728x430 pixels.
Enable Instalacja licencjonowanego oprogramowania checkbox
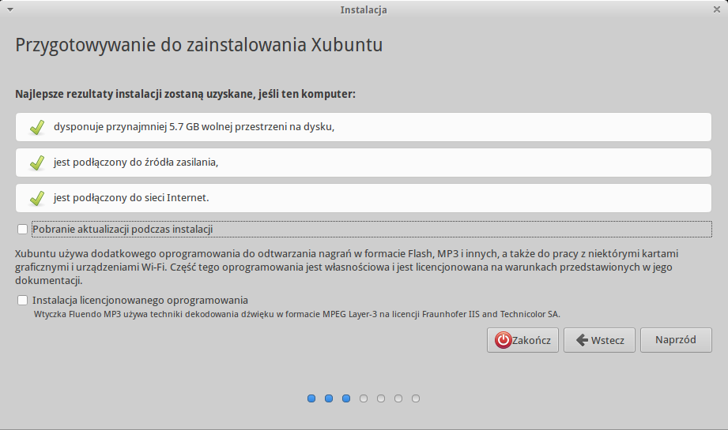(22, 301)
